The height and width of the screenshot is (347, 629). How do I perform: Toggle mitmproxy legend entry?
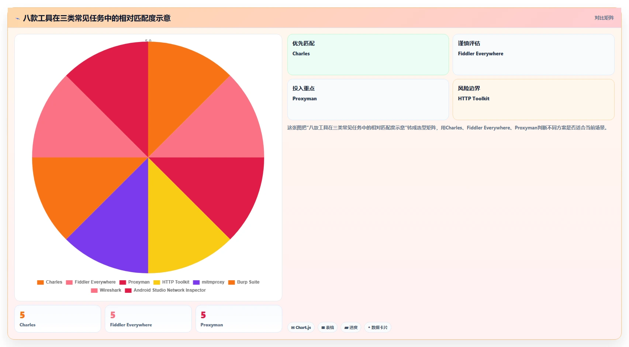(208, 282)
